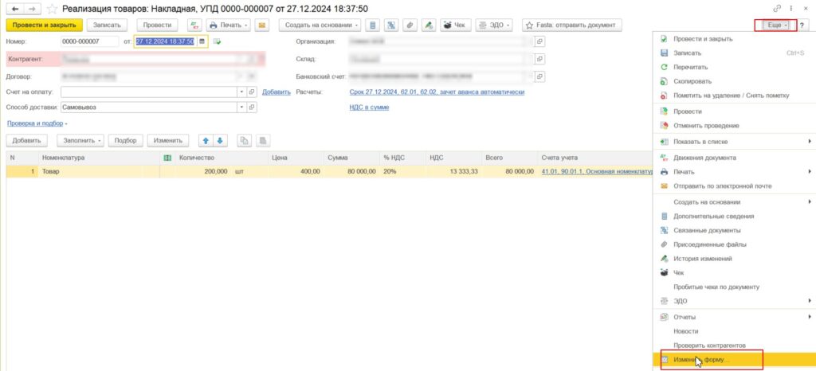Click the yellow Провести и закрыть button
Image resolution: width=816 pixels, height=371 pixels.
click(45, 25)
